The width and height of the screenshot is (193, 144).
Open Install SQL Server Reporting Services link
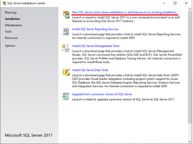[95, 29]
